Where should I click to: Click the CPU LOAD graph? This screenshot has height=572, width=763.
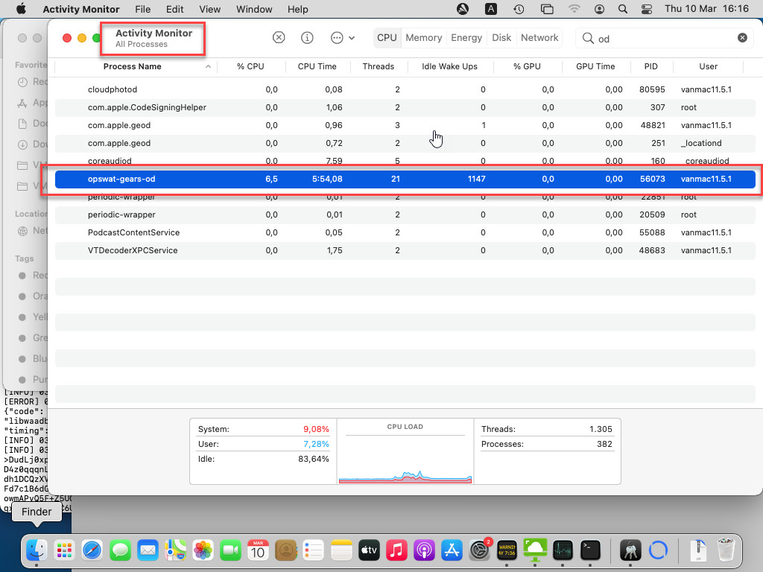(x=405, y=451)
